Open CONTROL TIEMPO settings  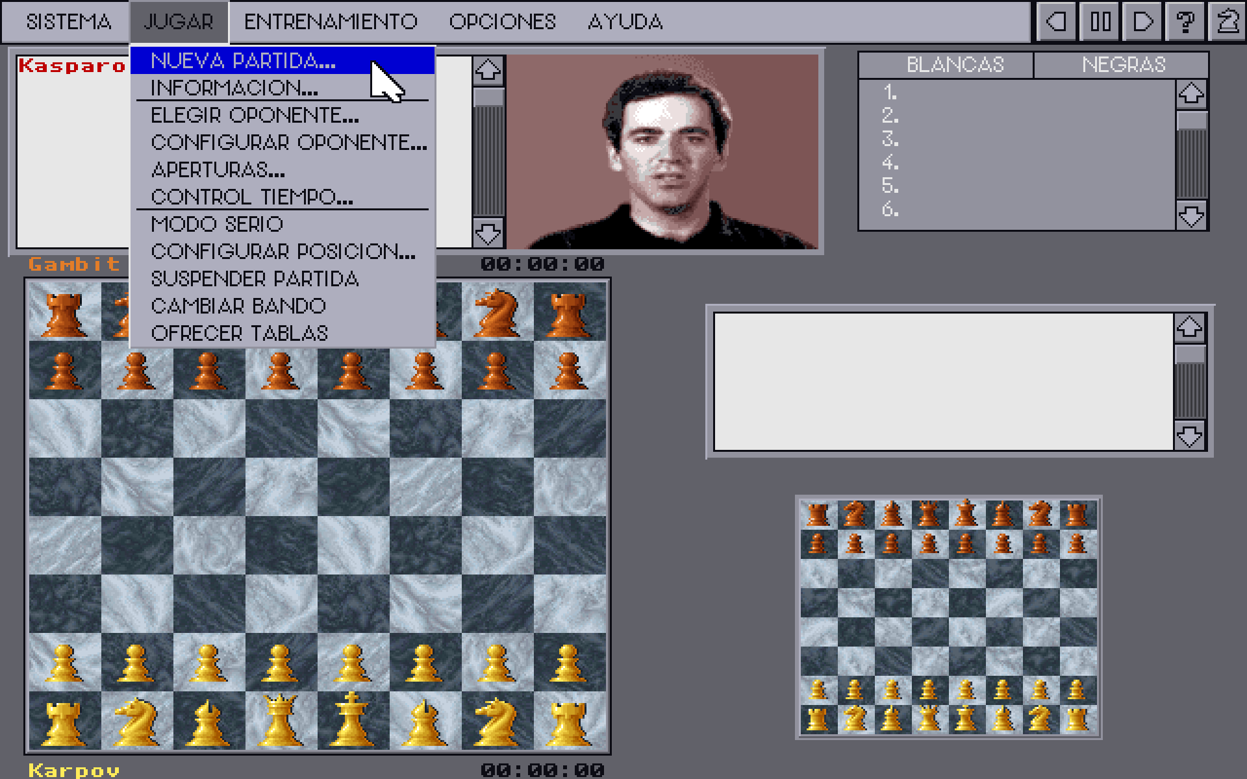[283, 197]
